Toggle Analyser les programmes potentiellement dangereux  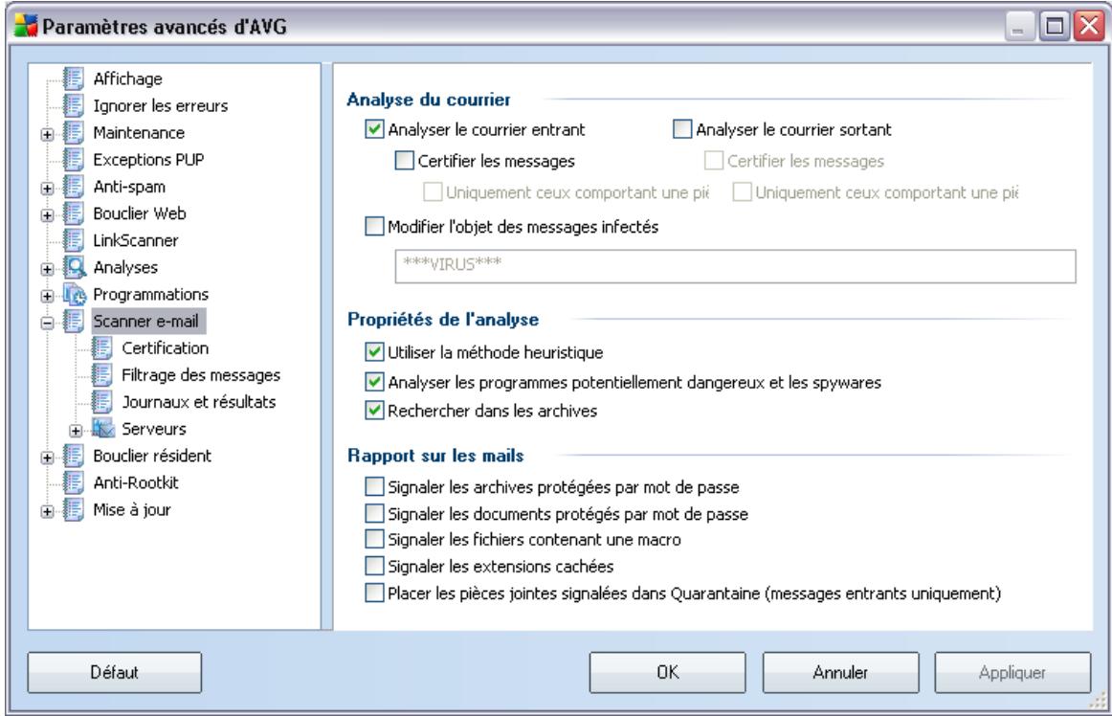[x=374, y=383]
